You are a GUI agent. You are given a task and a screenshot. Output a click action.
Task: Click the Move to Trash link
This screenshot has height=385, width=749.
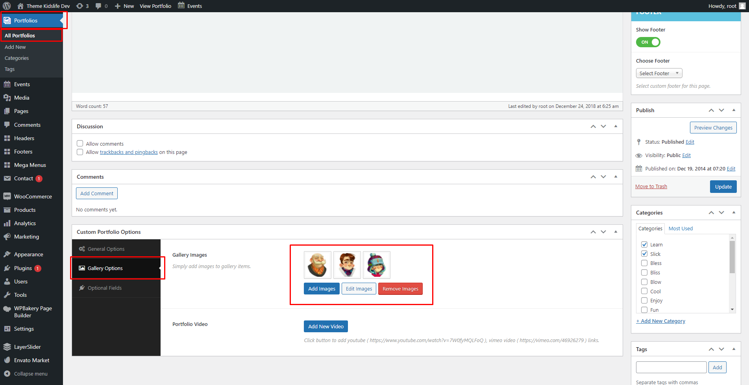coord(651,186)
